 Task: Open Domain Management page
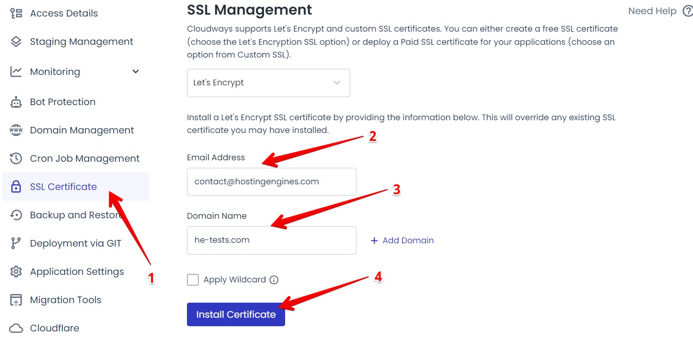[x=82, y=130]
